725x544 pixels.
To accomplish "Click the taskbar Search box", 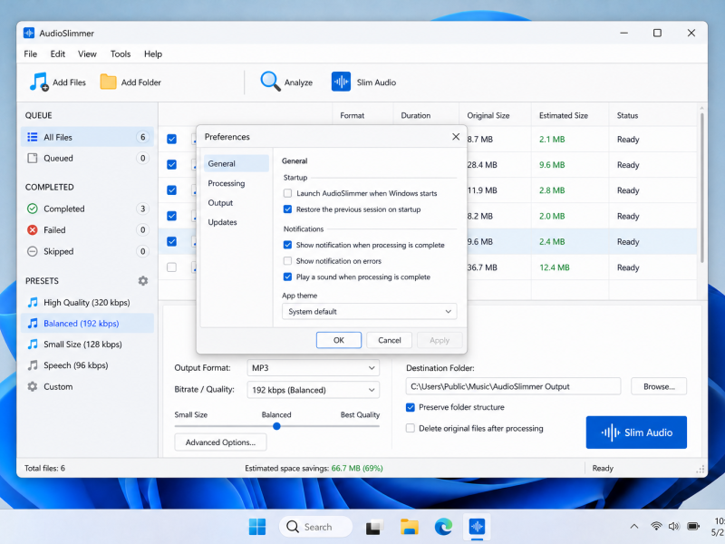I will tap(315, 527).
